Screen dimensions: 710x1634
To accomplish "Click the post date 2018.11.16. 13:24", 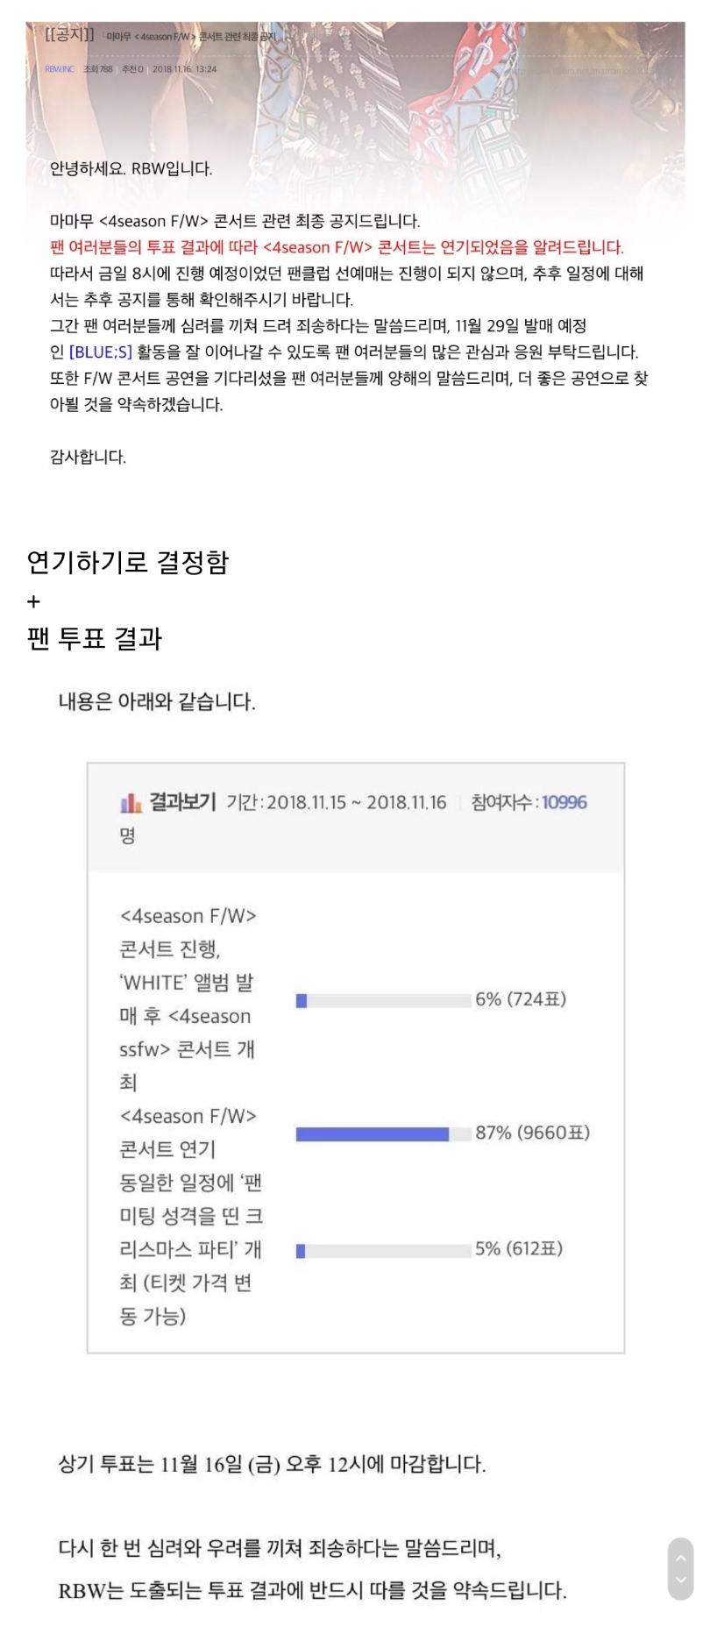I will [x=184, y=69].
